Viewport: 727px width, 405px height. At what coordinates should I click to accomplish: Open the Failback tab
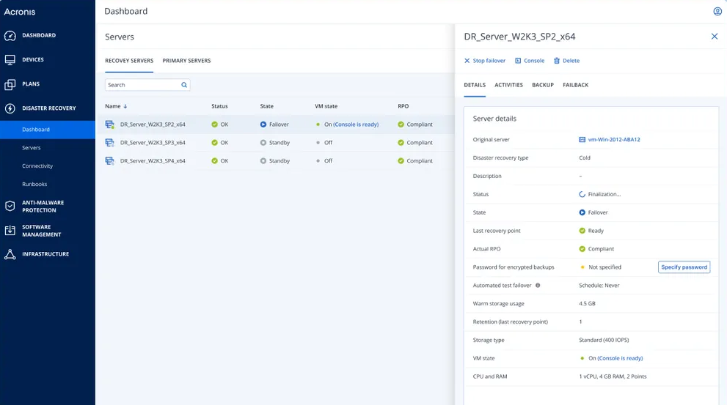575,85
